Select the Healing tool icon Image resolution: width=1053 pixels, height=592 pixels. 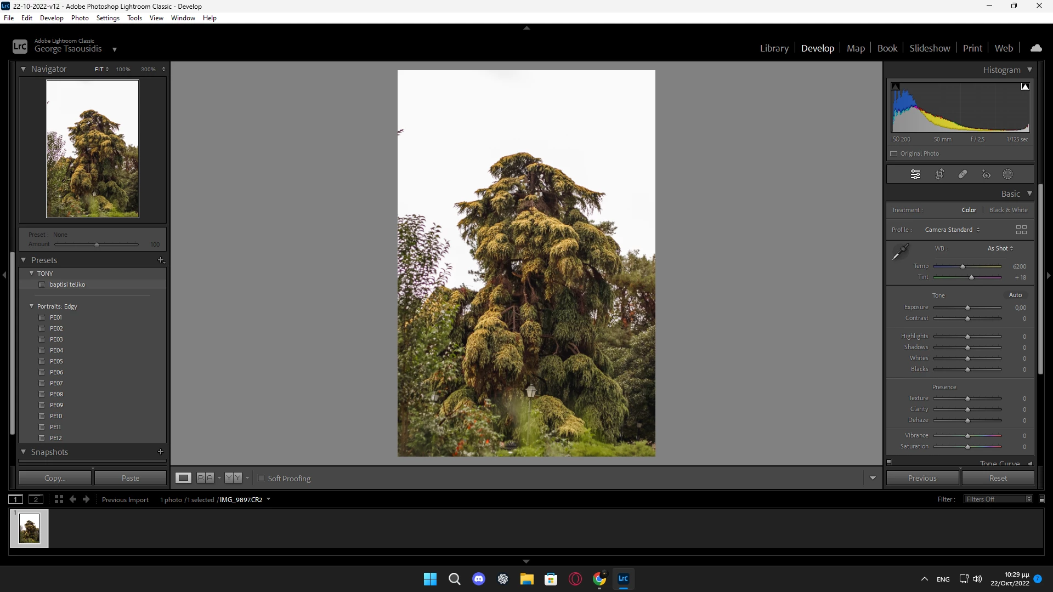click(963, 174)
